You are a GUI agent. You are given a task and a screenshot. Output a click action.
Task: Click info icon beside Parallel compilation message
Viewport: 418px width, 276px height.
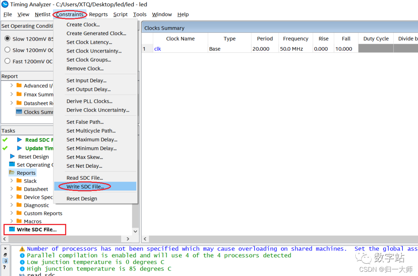coord(22,256)
